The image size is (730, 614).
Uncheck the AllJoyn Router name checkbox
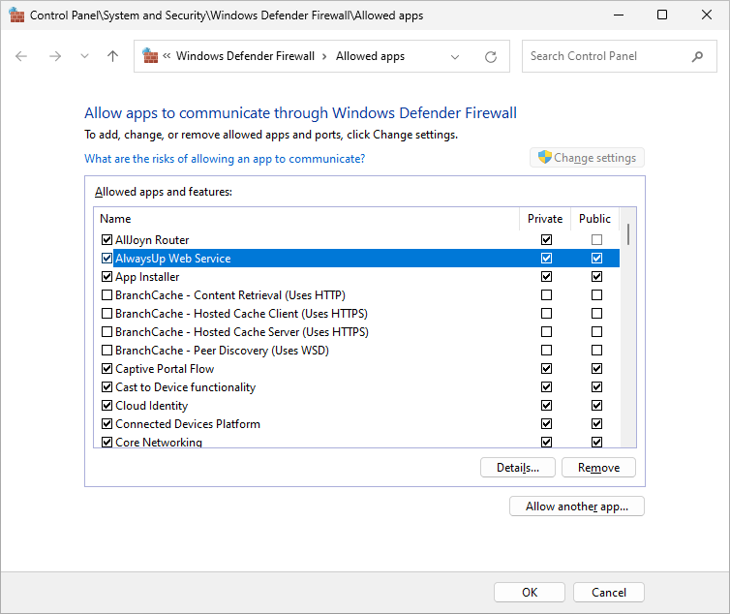[x=106, y=239]
